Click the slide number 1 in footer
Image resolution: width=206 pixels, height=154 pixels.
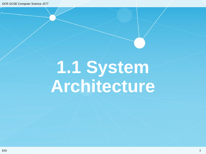pyautogui.click(x=200, y=150)
